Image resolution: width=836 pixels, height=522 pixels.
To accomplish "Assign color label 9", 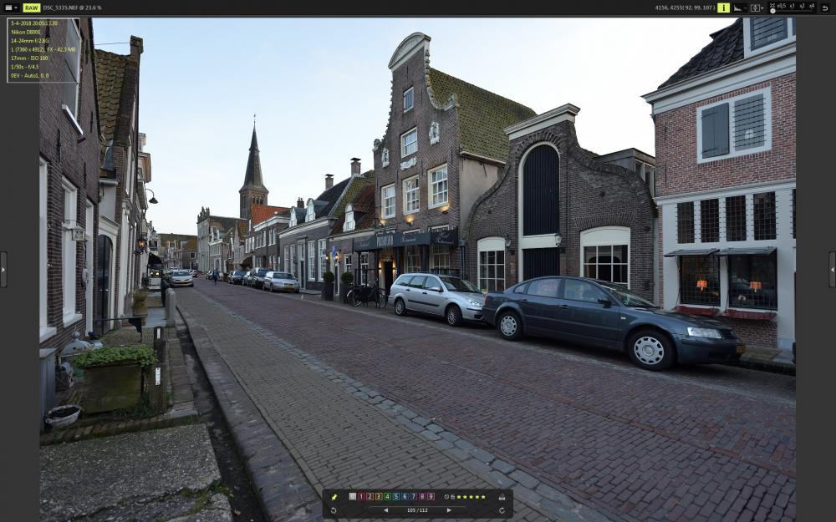I will click(x=431, y=496).
